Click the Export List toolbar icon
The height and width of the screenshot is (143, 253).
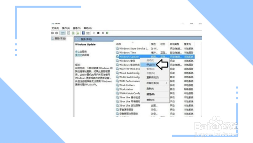[78, 33]
